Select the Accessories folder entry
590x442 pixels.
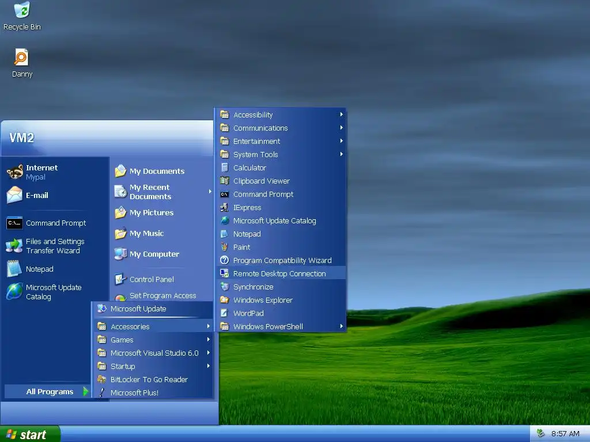(153, 326)
